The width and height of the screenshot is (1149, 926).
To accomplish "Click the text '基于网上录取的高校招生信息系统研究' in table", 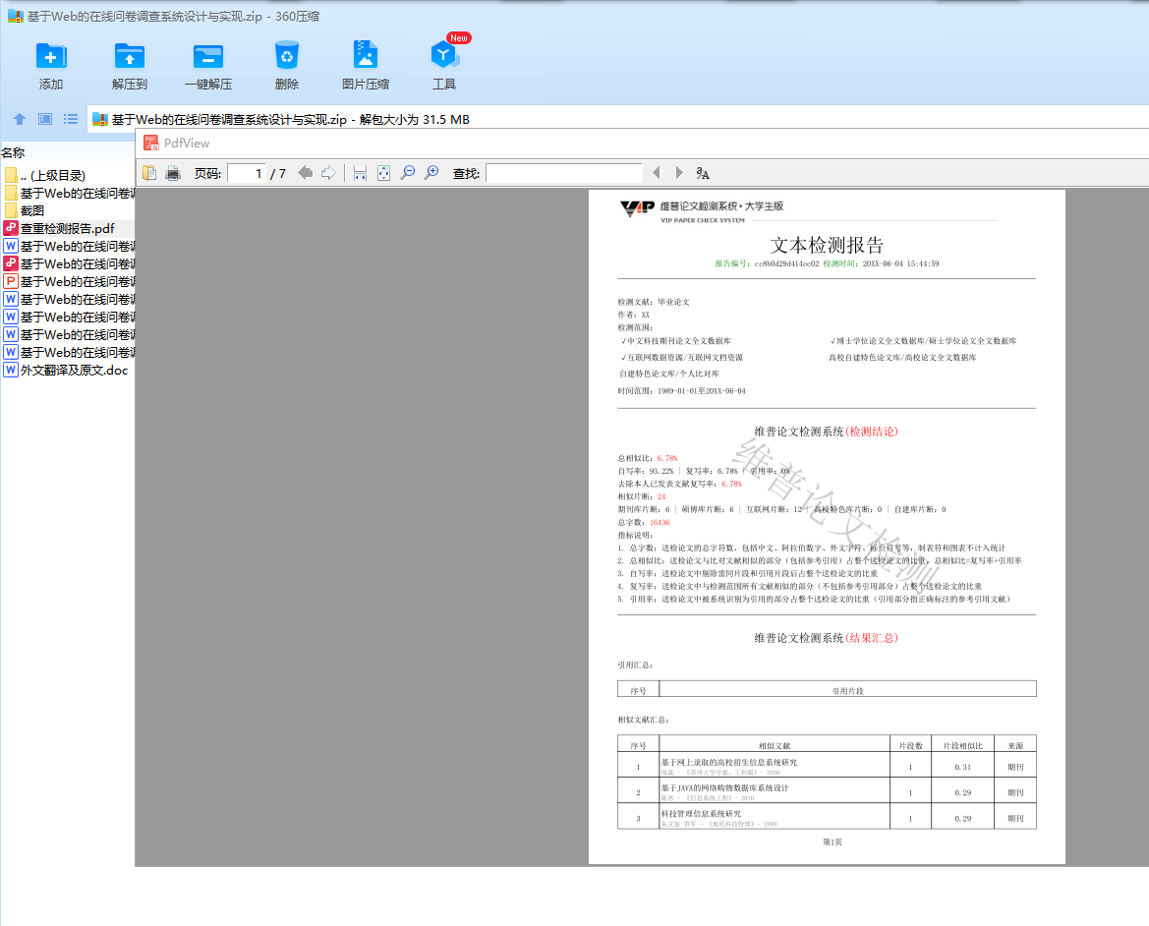I will tap(729, 763).
